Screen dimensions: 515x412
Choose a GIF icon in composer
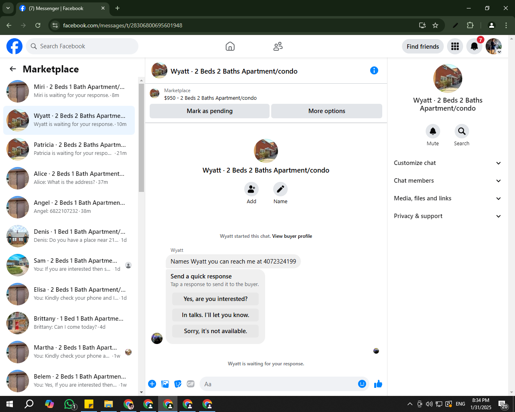(191, 384)
